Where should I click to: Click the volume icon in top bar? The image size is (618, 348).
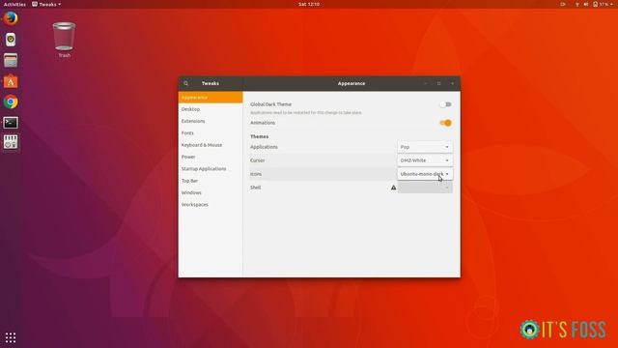586,4
